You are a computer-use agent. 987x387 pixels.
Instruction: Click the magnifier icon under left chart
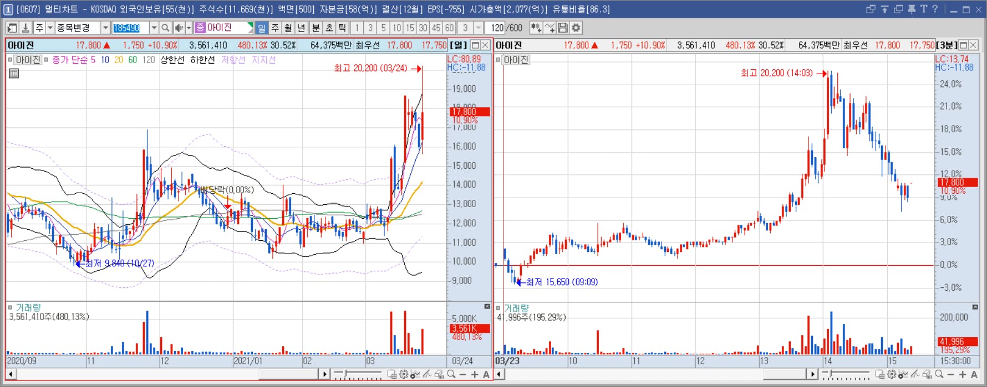tap(451, 375)
